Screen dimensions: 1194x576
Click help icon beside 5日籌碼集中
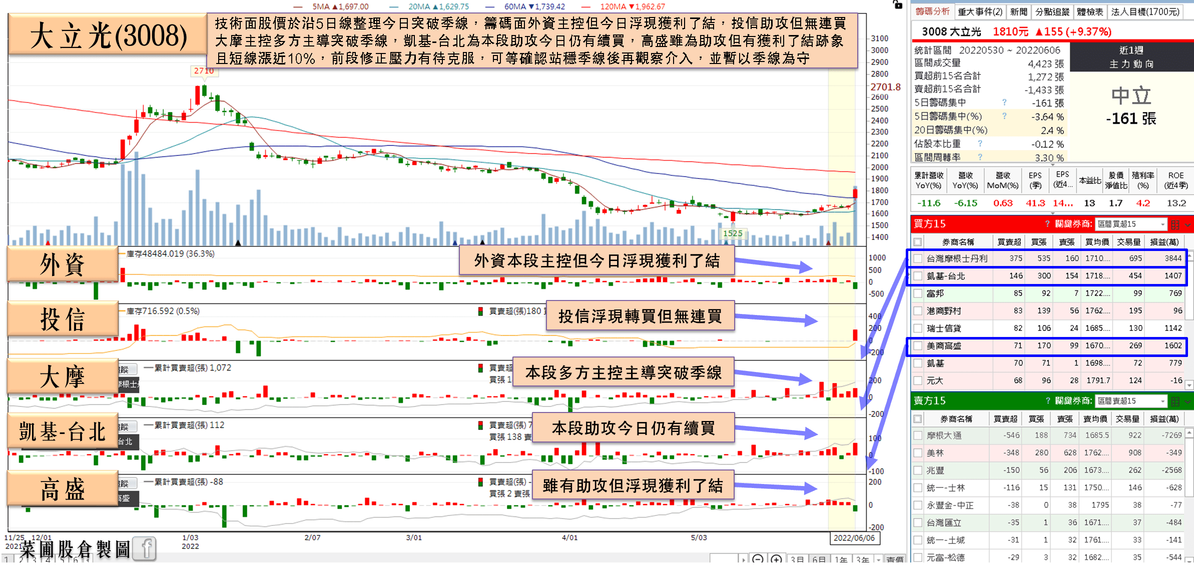(1004, 102)
